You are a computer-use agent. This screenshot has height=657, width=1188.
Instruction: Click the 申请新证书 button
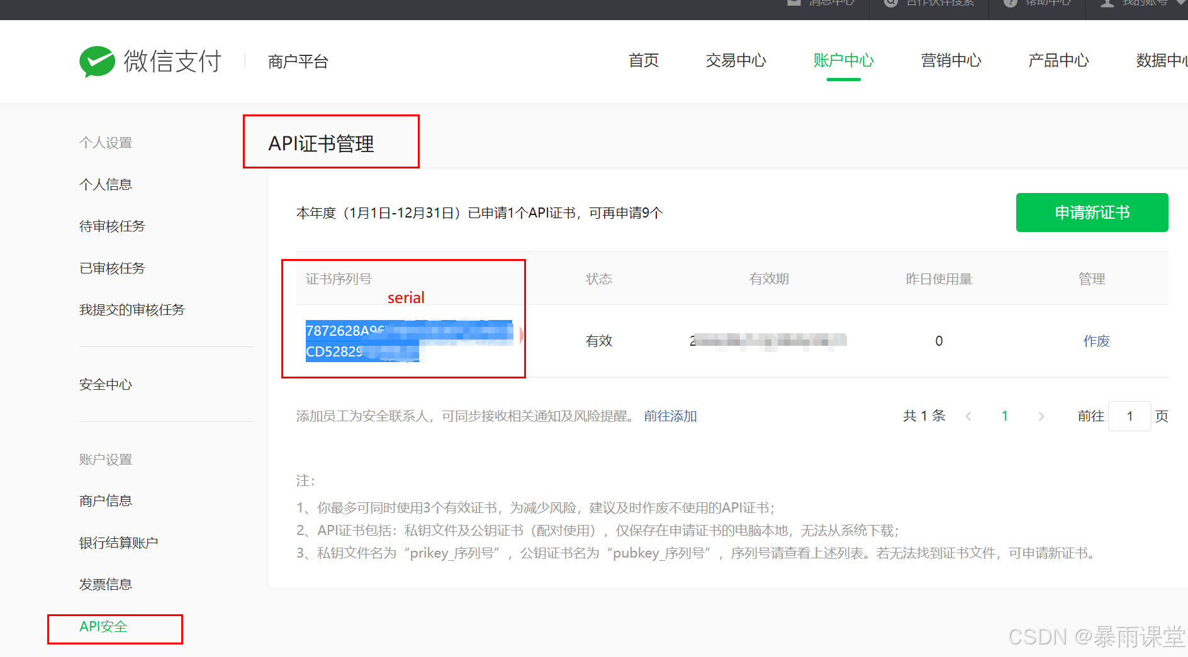click(x=1092, y=213)
